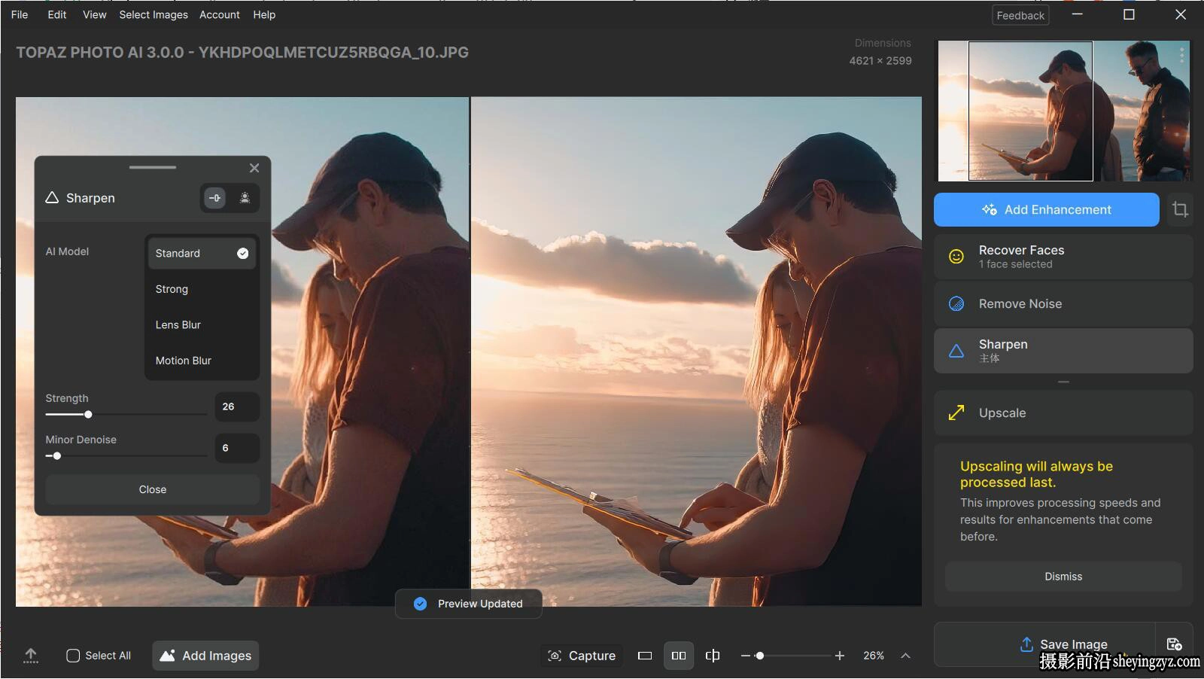Click Save Image button

tap(1044, 644)
